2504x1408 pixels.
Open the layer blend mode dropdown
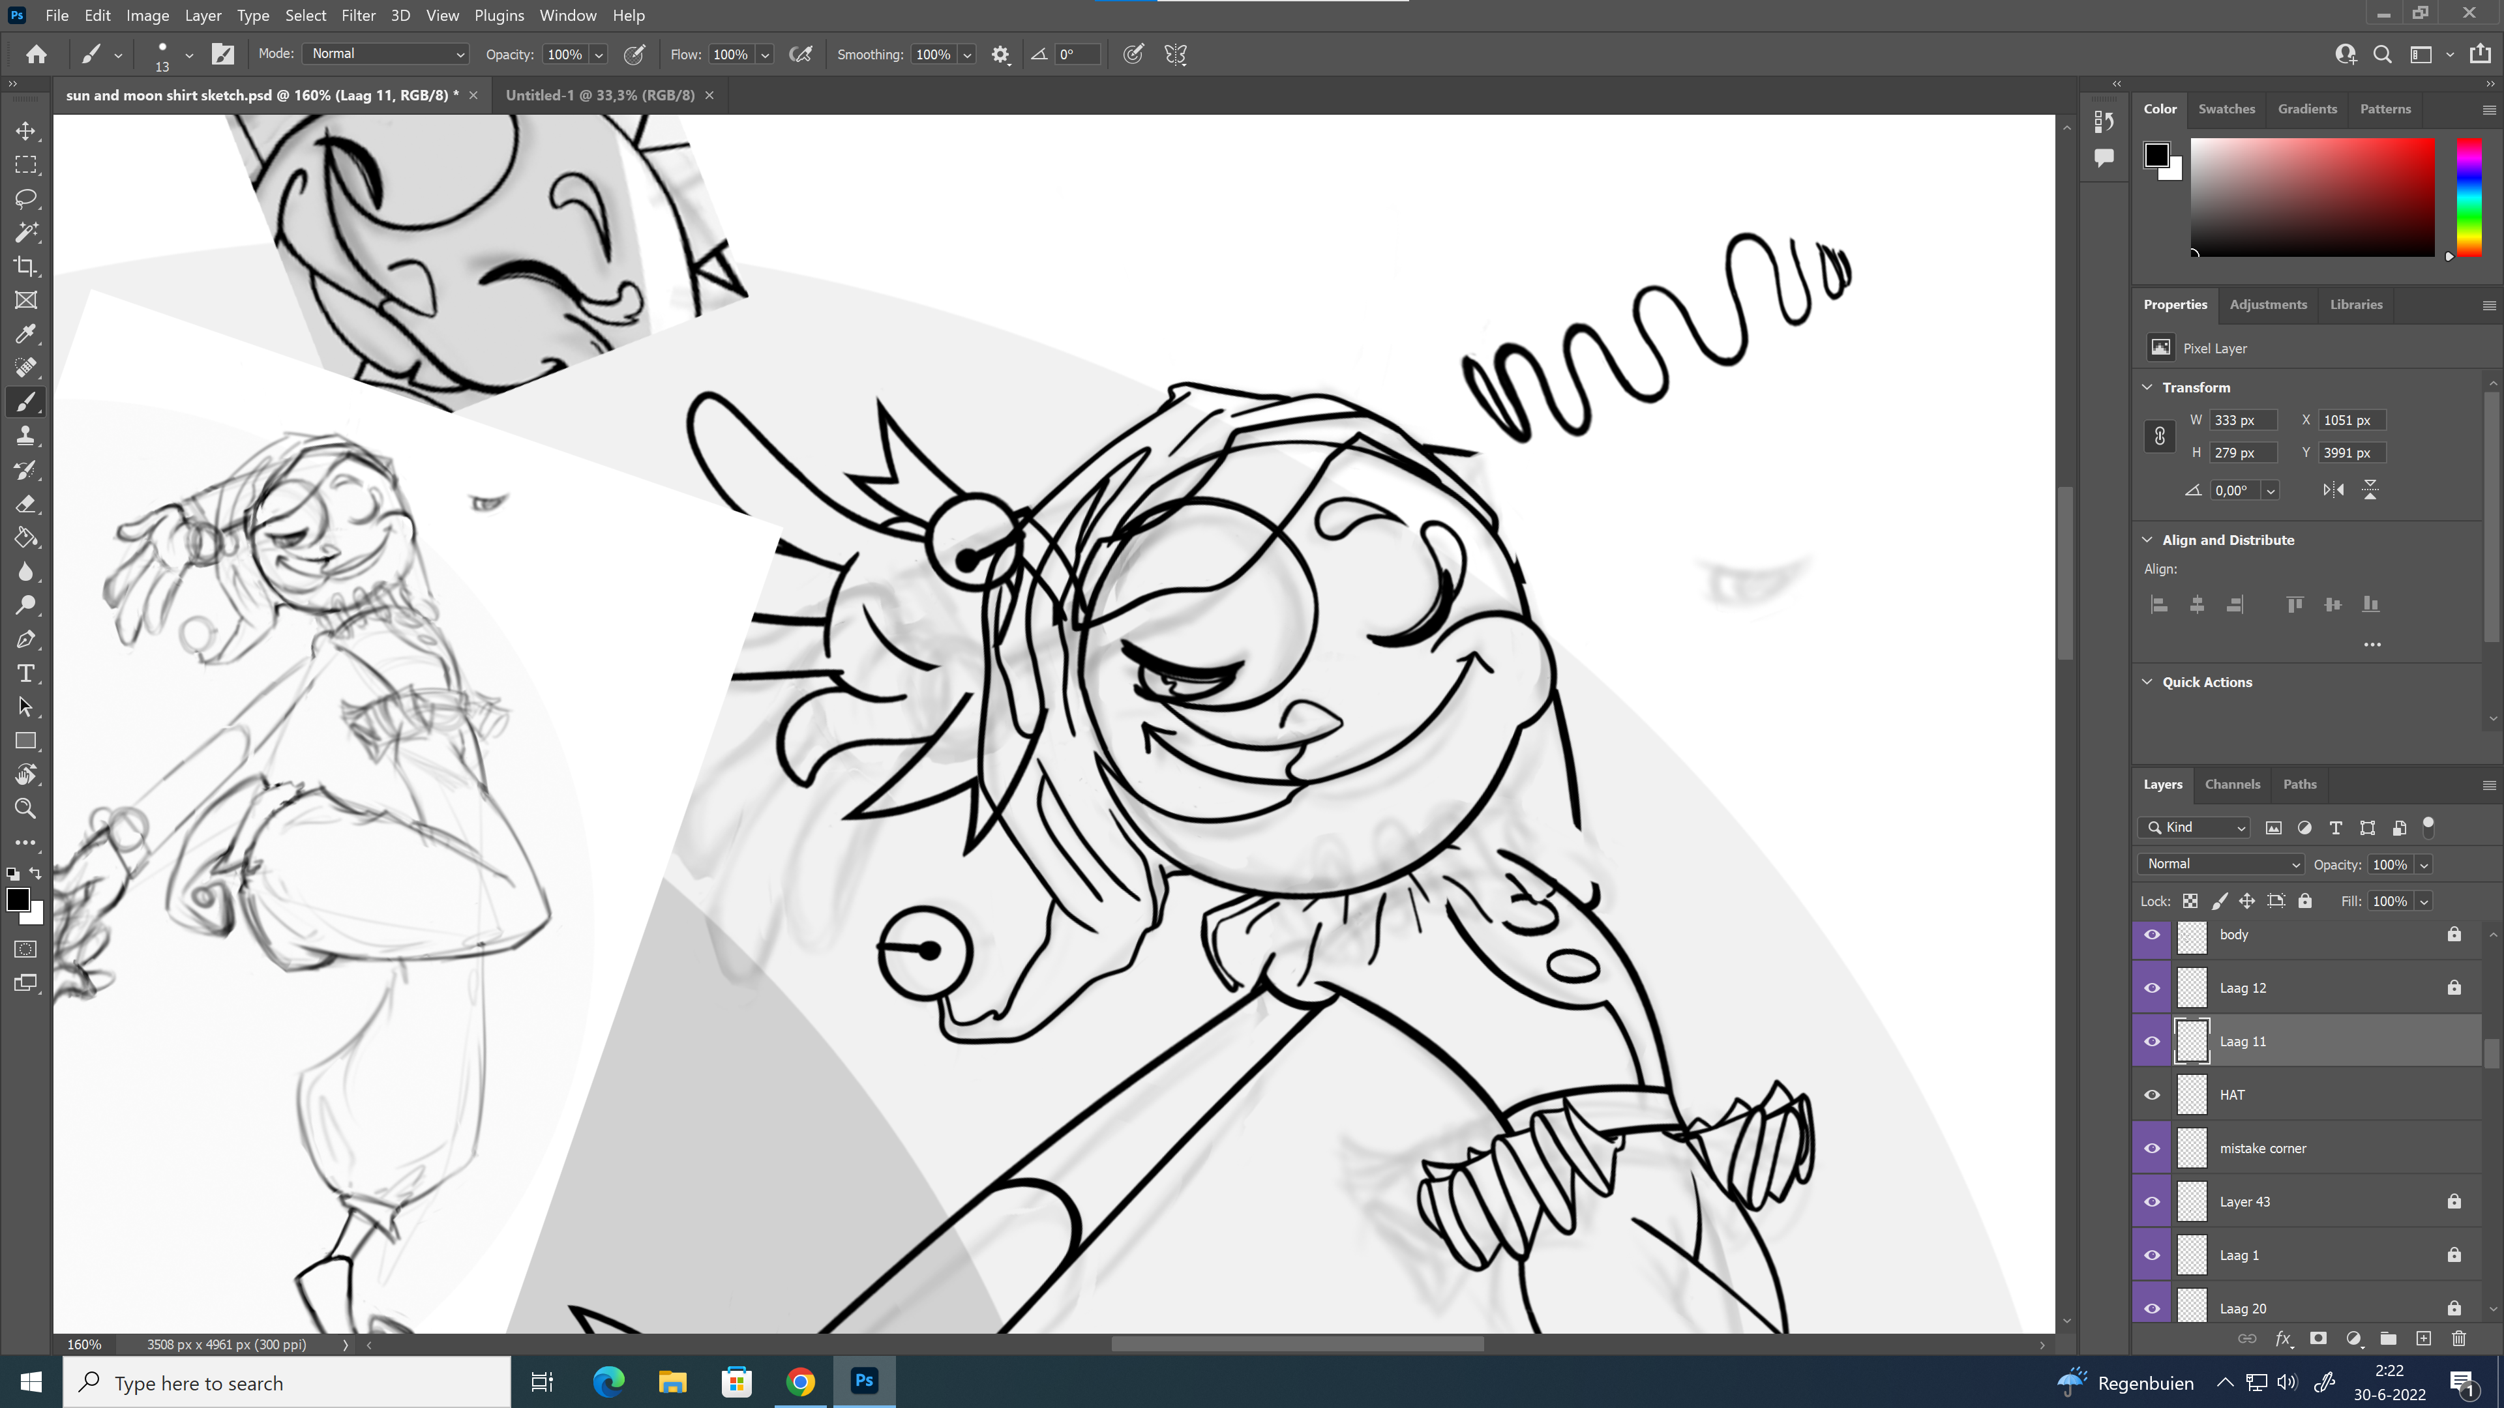(x=2220, y=864)
